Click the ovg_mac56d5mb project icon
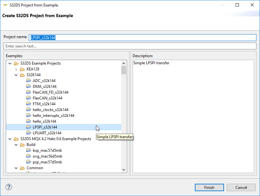The height and width of the screenshot is (196, 260). (29, 156)
